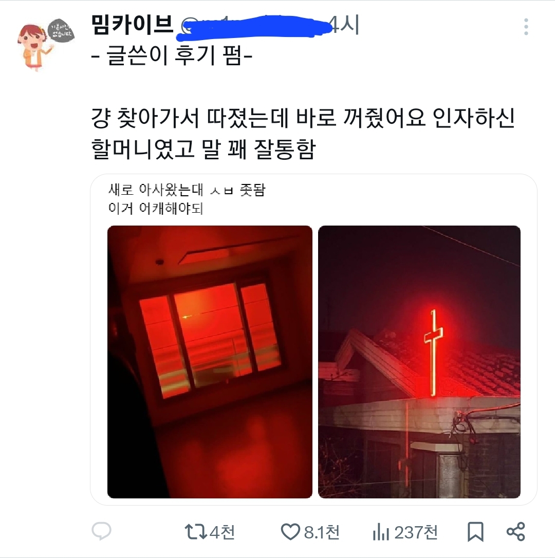Screen dimensions: 555x558
Task: Bookmark this tweet
Action: [x=475, y=532]
